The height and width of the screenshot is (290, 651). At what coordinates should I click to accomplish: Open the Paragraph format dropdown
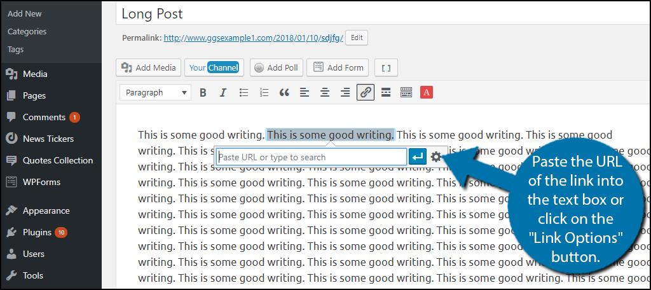tap(155, 93)
